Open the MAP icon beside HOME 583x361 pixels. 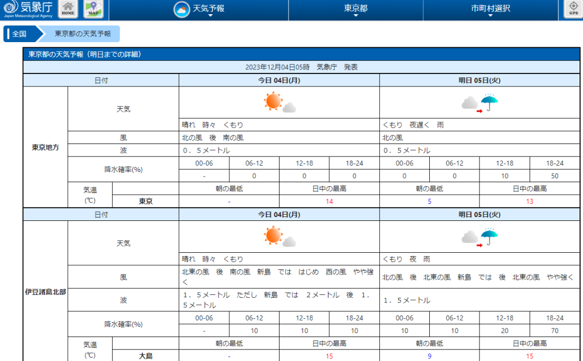click(x=93, y=9)
